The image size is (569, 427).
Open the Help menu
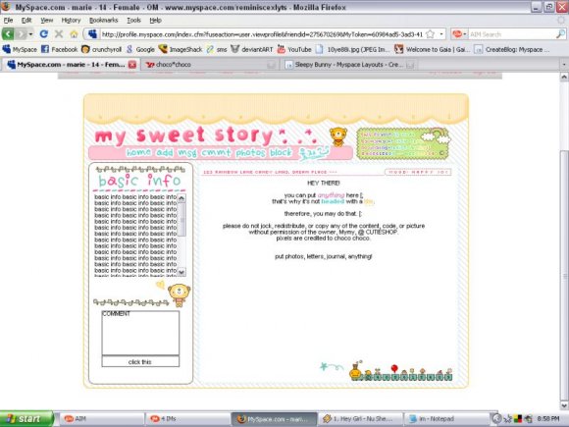point(155,20)
